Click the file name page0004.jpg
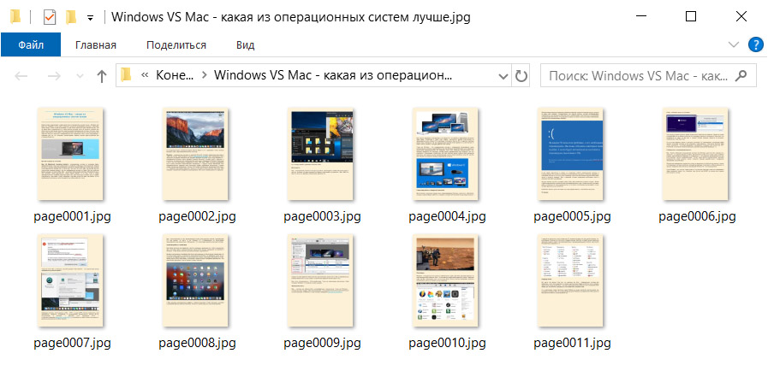The width and height of the screenshot is (768, 377). [x=447, y=217]
